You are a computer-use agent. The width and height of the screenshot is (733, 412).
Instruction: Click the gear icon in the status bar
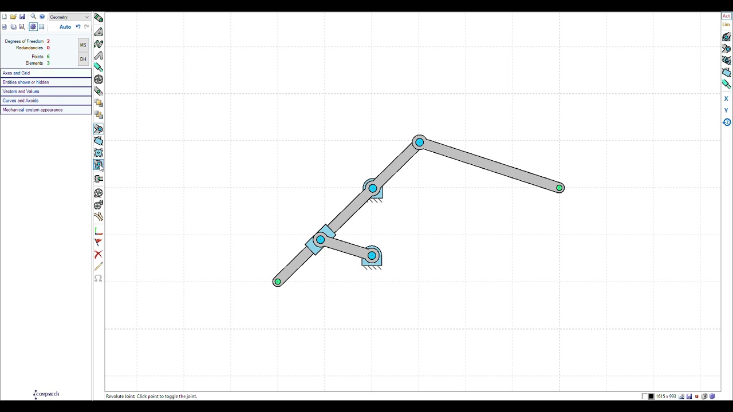pyautogui.click(x=712, y=396)
